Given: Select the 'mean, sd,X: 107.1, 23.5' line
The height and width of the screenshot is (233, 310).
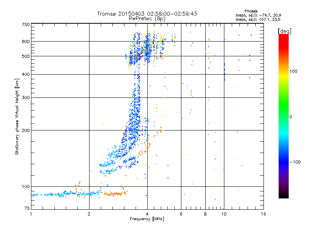Looking at the screenshot, I should [x=258, y=19].
